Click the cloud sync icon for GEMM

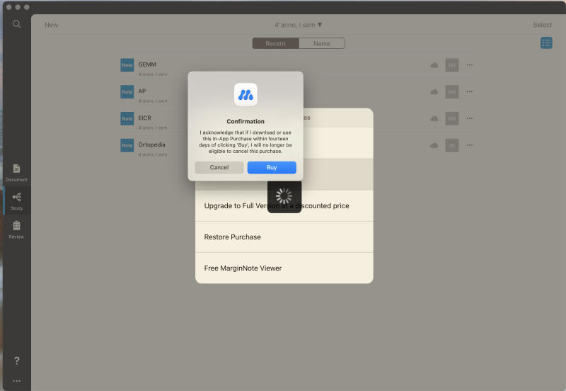[x=434, y=65]
